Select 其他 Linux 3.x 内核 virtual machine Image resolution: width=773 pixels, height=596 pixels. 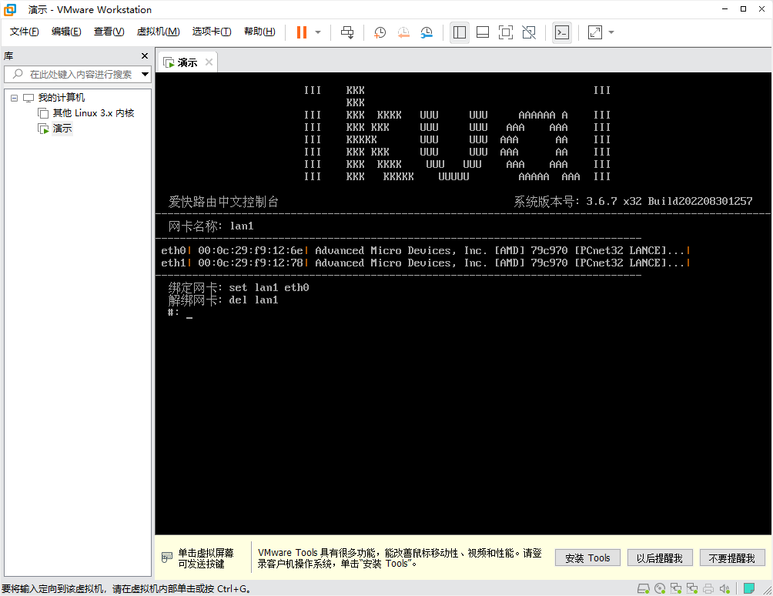(93, 113)
